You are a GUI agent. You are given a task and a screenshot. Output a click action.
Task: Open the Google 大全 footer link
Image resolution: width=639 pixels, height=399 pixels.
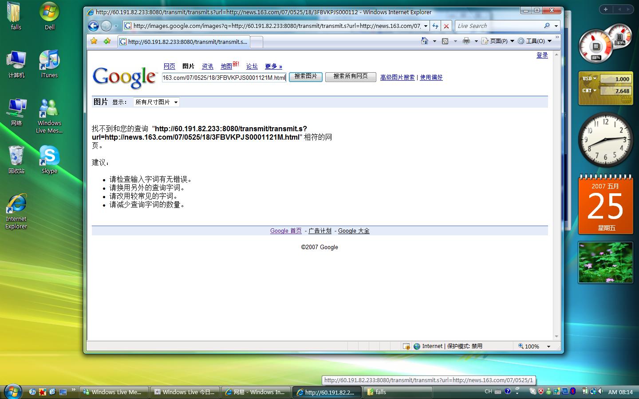354,231
